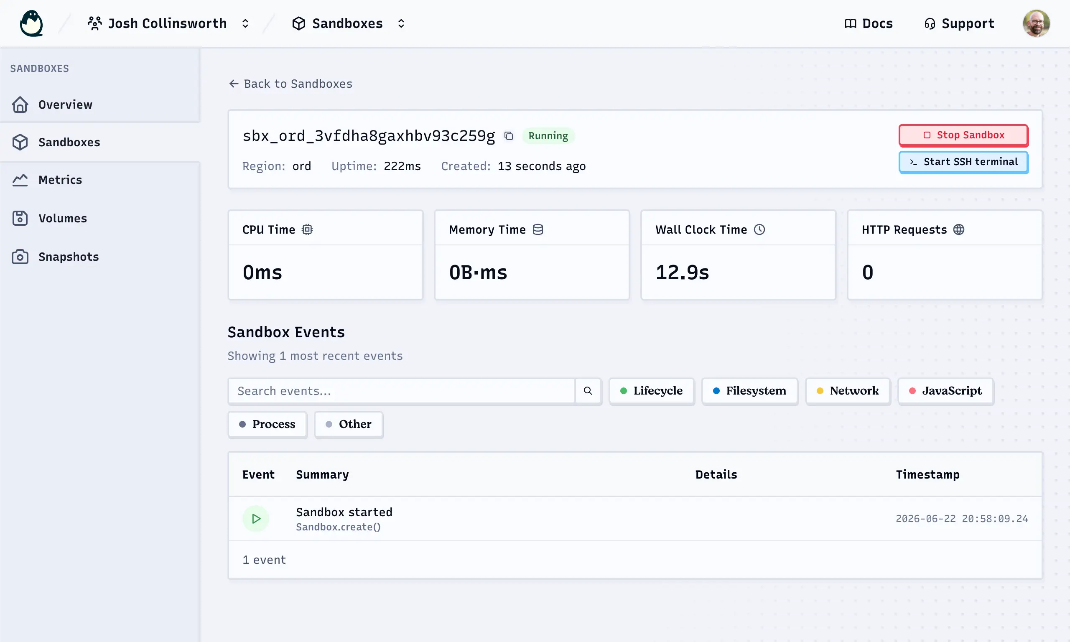Click the database icon beside Memory Time
1070x642 pixels.
(x=538, y=229)
